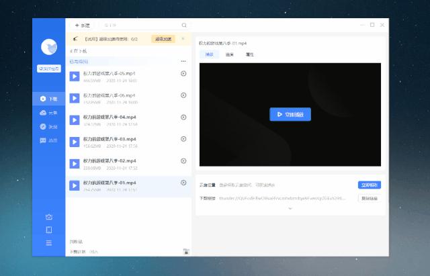Click circled play icon on 第八季-04.mp4 row
The width and height of the screenshot is (430, 276).
[x=183, y=117]
